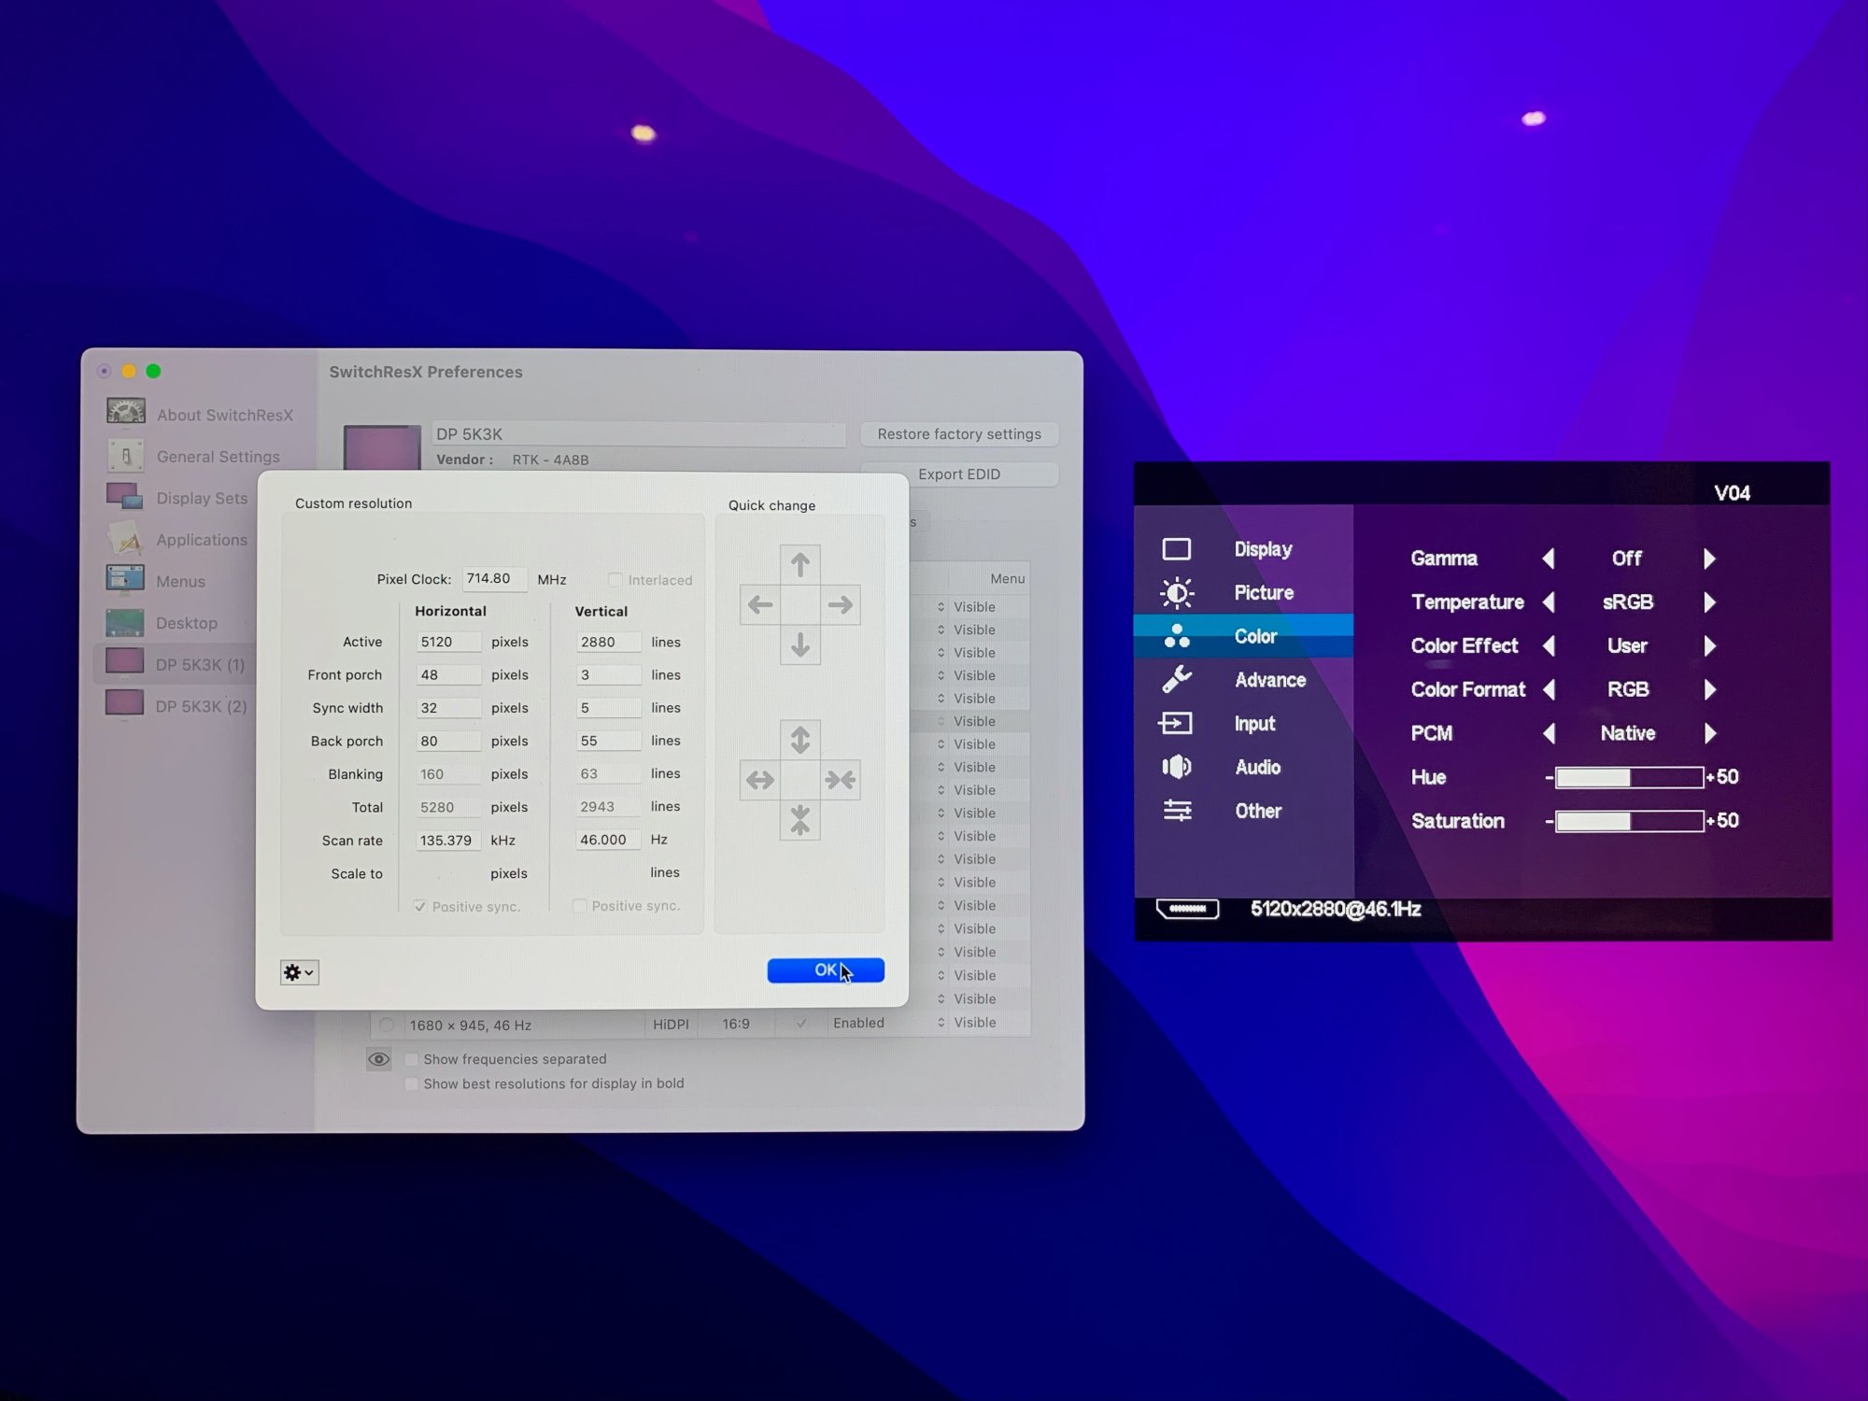1868x1401 pixels.
Task: Click the move-left arrow in Quick change
Action: [x=759, y=605]
